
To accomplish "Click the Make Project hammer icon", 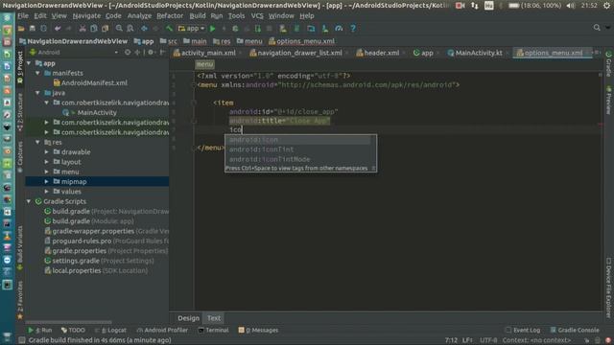I will pyautogui.click(x=169, y=29).
